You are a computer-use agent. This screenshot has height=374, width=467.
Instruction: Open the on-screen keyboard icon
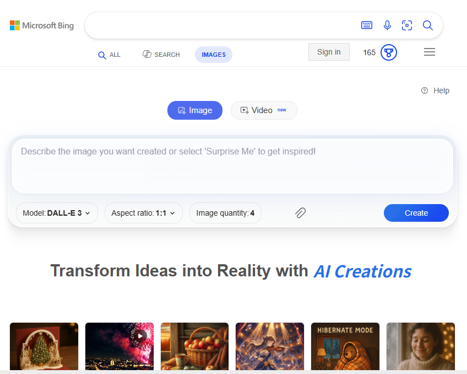[367, 25]
